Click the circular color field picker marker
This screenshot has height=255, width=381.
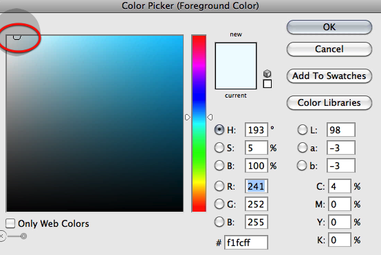pos(17,36)
